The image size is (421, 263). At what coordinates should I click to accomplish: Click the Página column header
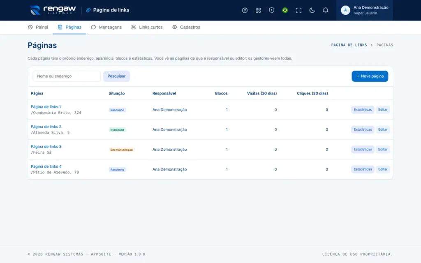click(37, 93)
